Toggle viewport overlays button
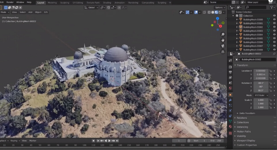 (196, 12)
